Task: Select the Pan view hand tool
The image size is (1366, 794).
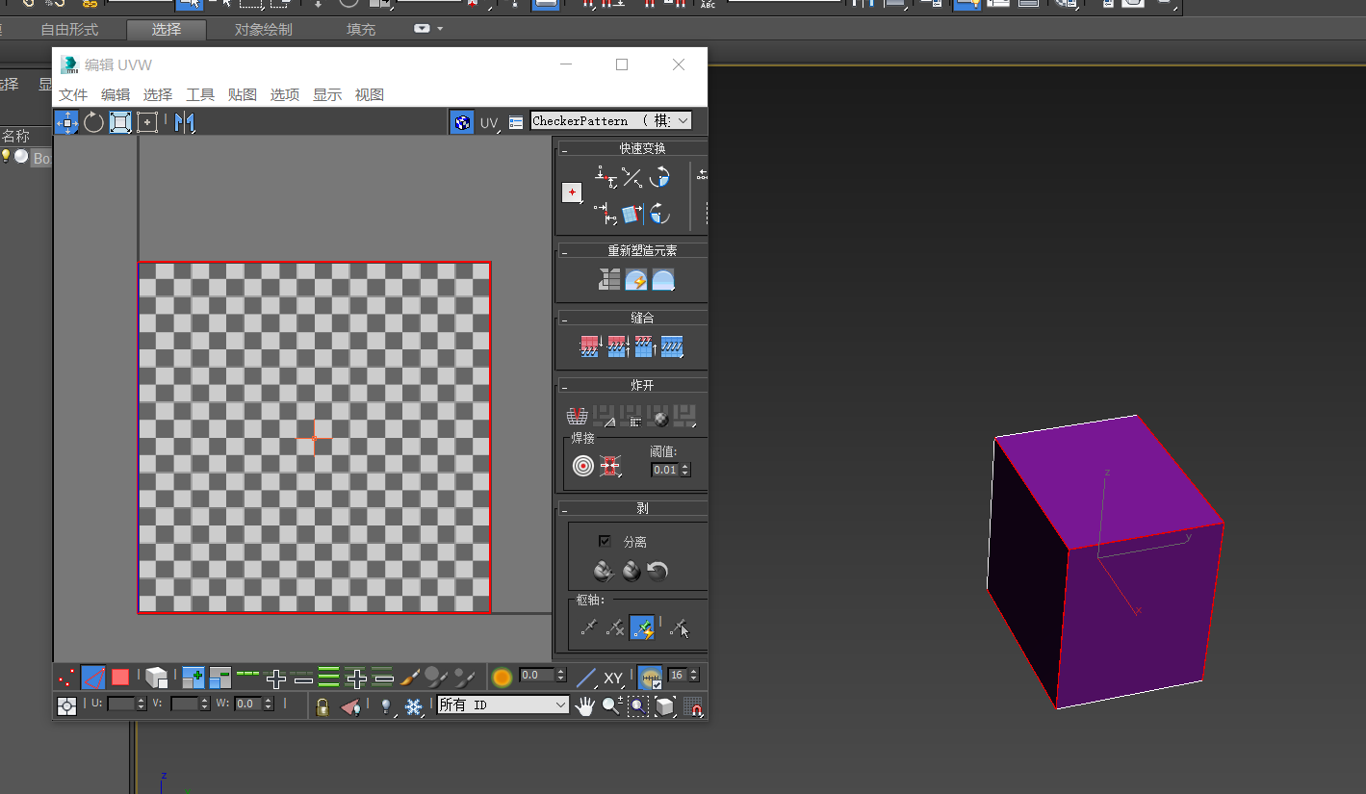Action: (x=585, y=706)
